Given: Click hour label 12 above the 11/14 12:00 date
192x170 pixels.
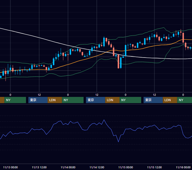Looking at the screenshot, I should (97, 95).
